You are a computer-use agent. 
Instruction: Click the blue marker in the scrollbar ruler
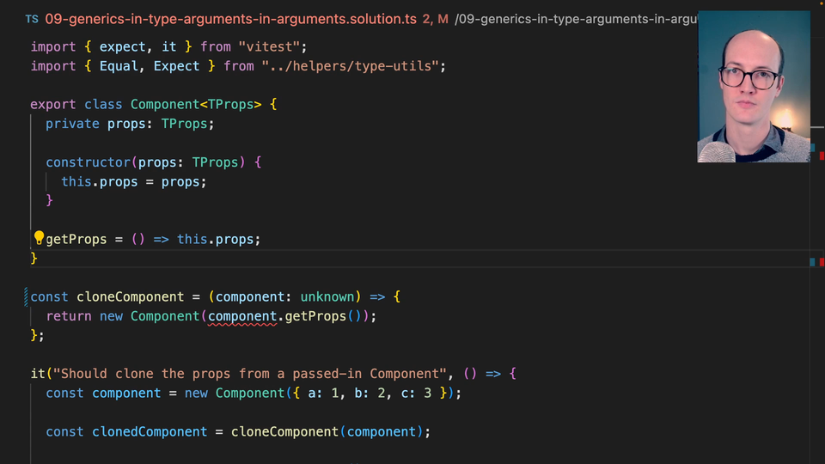click(x=812, y=262)
